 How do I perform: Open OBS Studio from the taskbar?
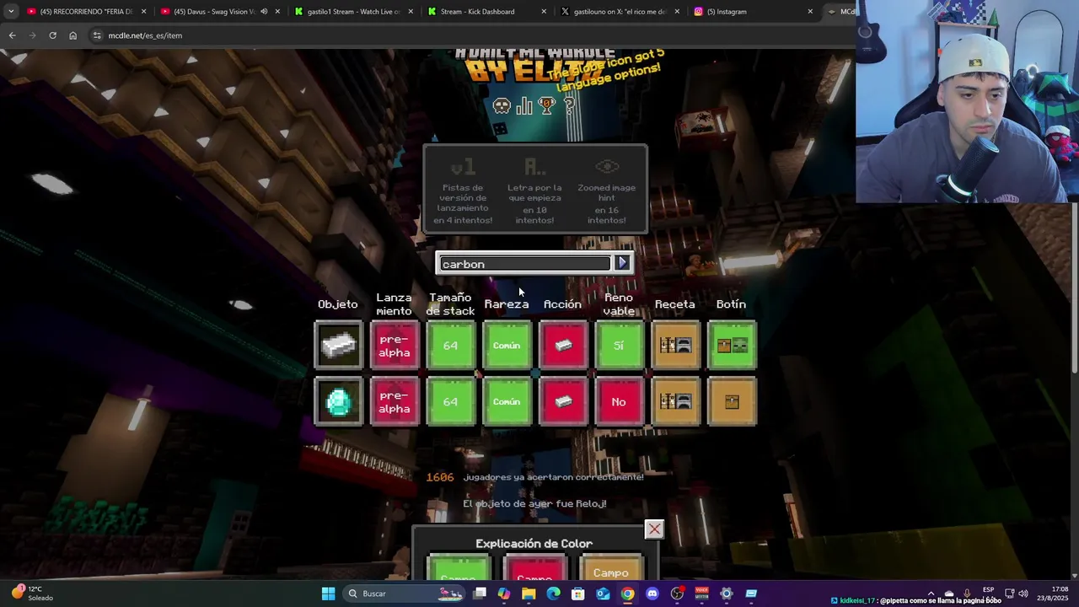[677, 594]
